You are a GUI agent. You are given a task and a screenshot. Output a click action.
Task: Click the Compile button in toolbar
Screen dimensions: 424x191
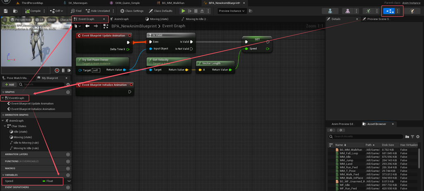click(31, 11)
